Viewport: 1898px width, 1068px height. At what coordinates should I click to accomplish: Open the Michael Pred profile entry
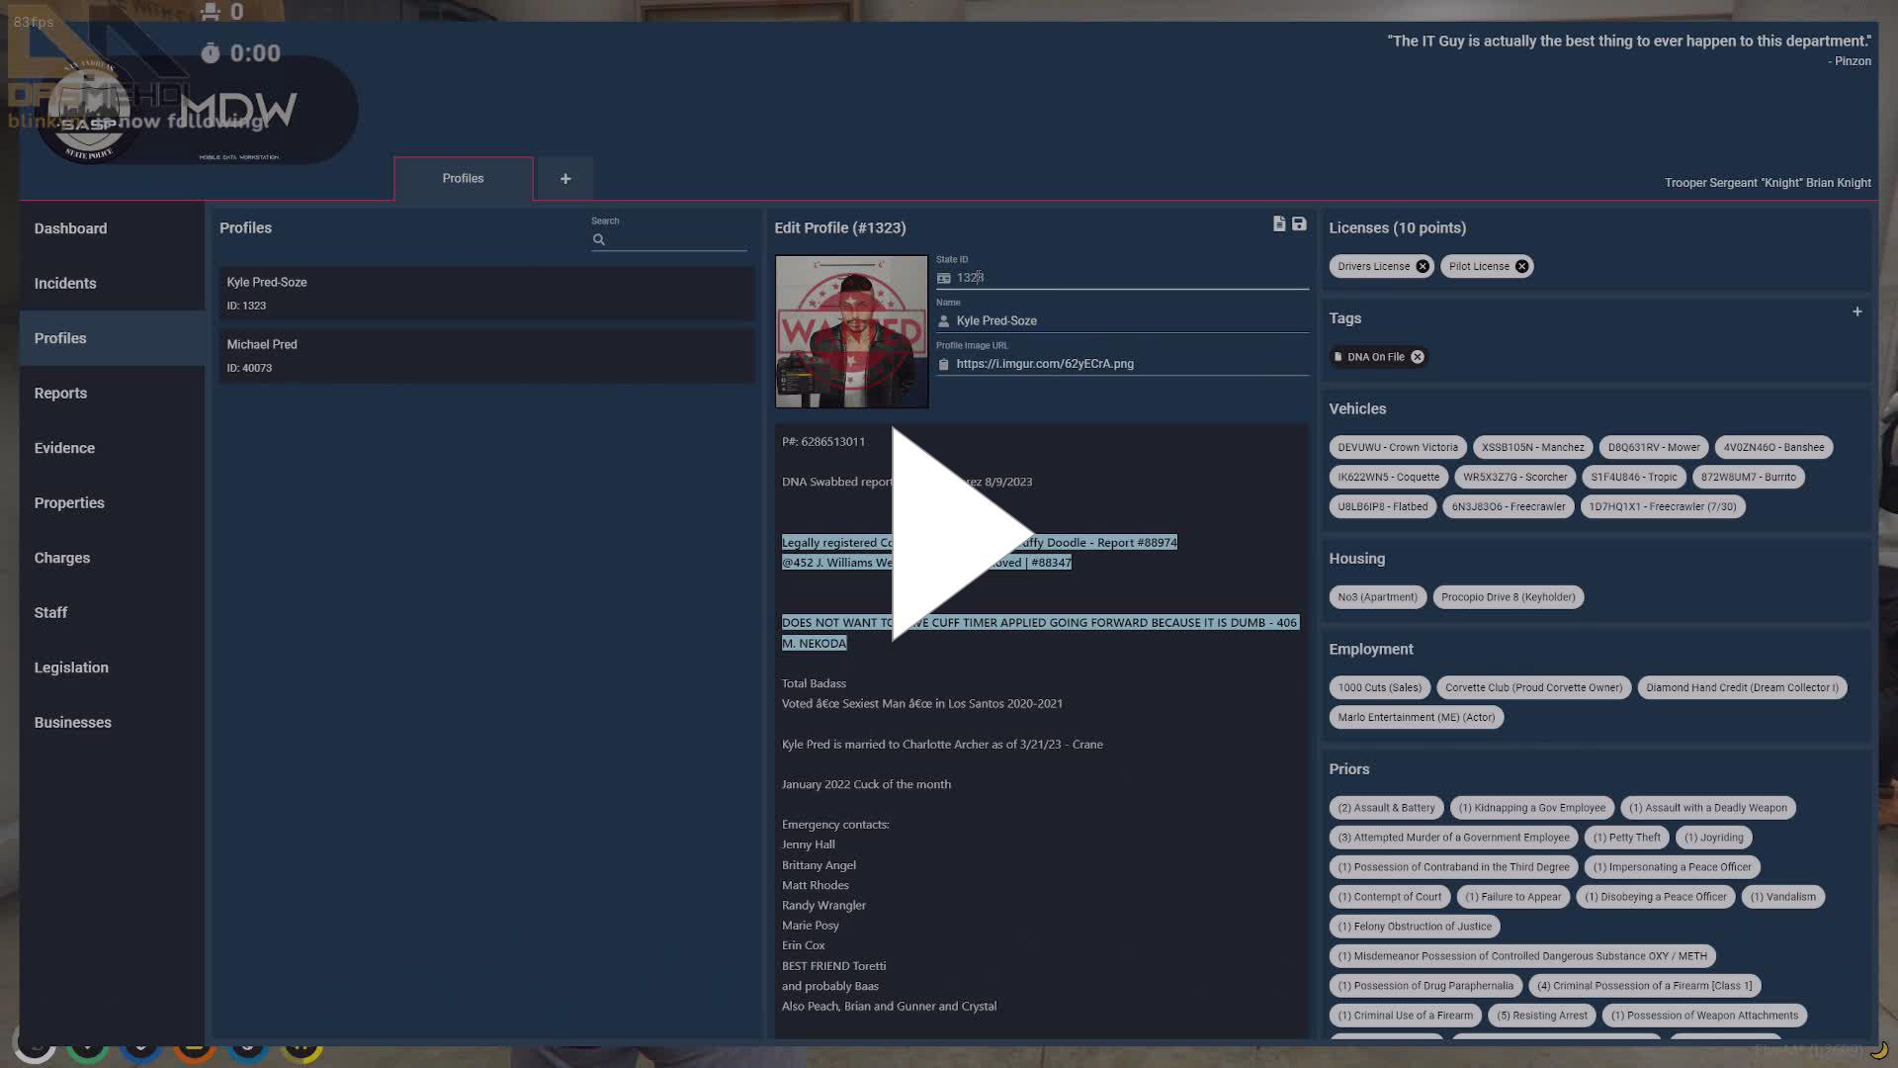point(485,355)
